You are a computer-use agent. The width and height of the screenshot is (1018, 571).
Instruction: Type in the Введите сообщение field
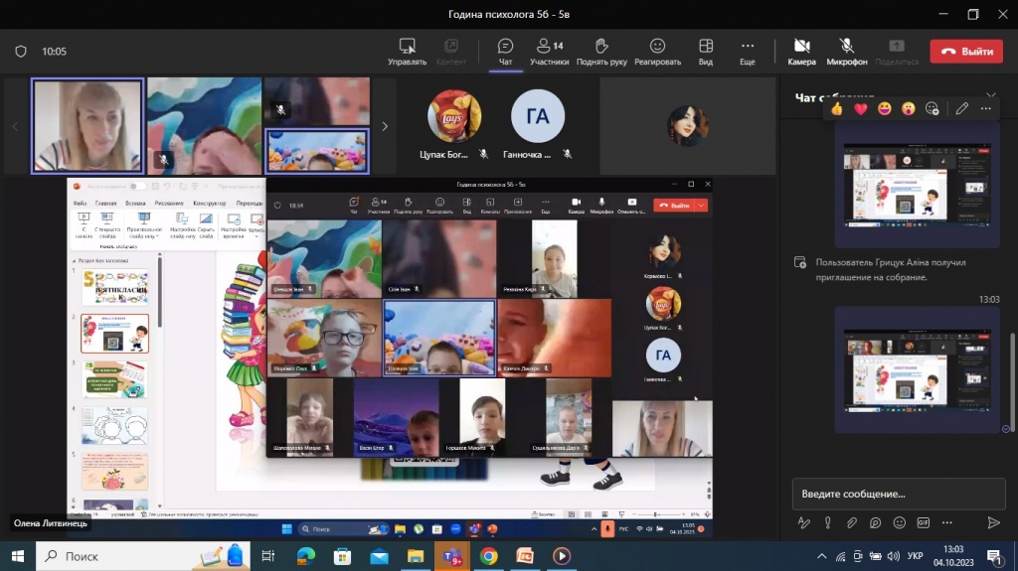pos(895,494)
